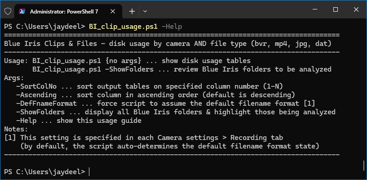Maximize the terminal window
The image size is (367, 180).
[336, 9]
